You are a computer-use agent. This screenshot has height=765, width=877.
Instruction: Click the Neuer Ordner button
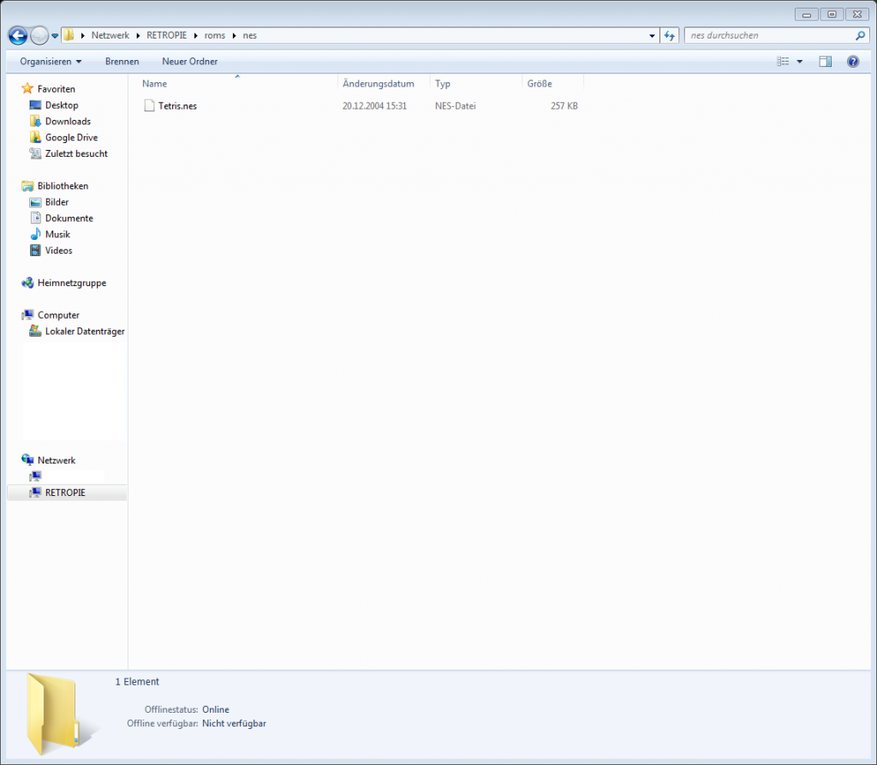(189, 62)
